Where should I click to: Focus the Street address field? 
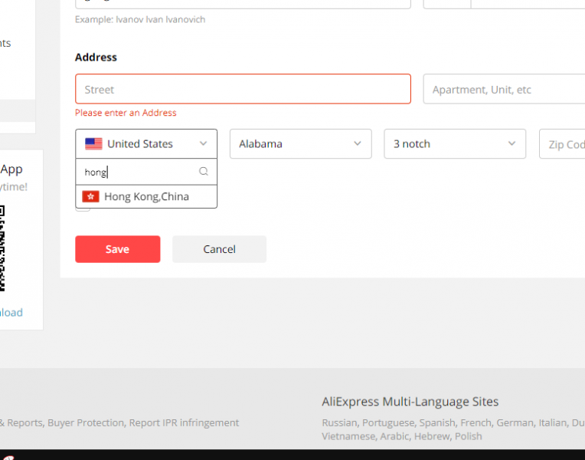(243, 89)
